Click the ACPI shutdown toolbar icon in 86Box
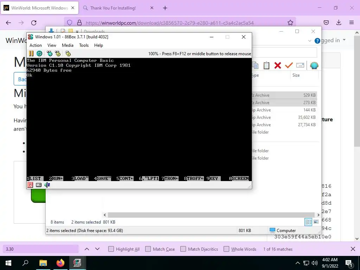 pos(68,53)
